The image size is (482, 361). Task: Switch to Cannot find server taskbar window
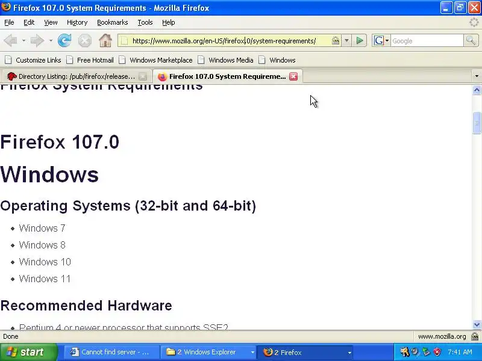pos(111,352)
